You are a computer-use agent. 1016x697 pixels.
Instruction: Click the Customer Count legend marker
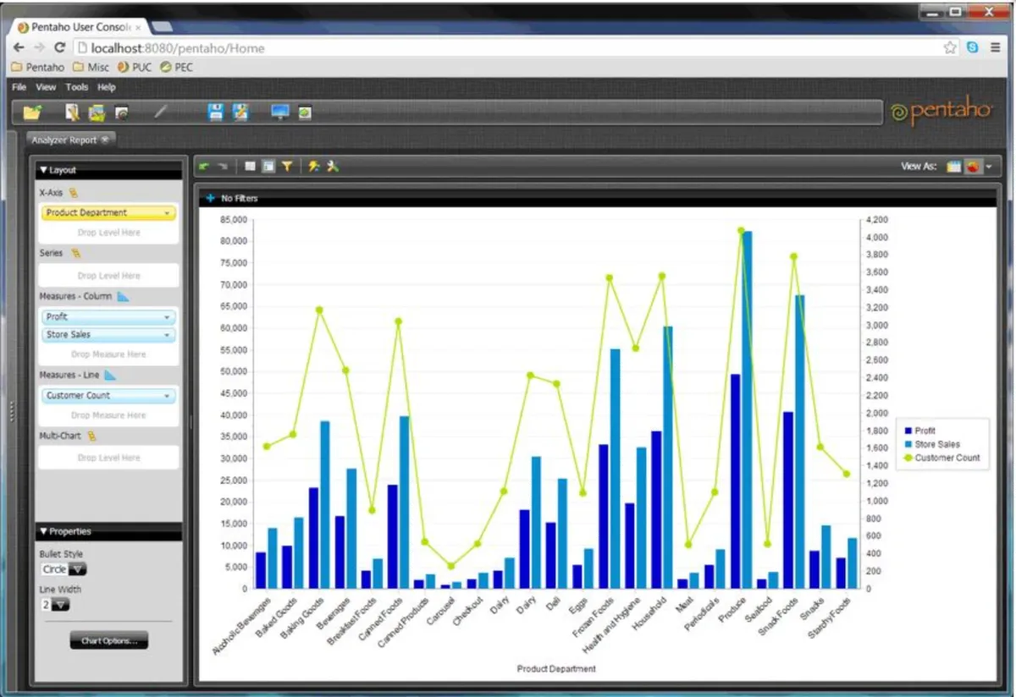908,458
